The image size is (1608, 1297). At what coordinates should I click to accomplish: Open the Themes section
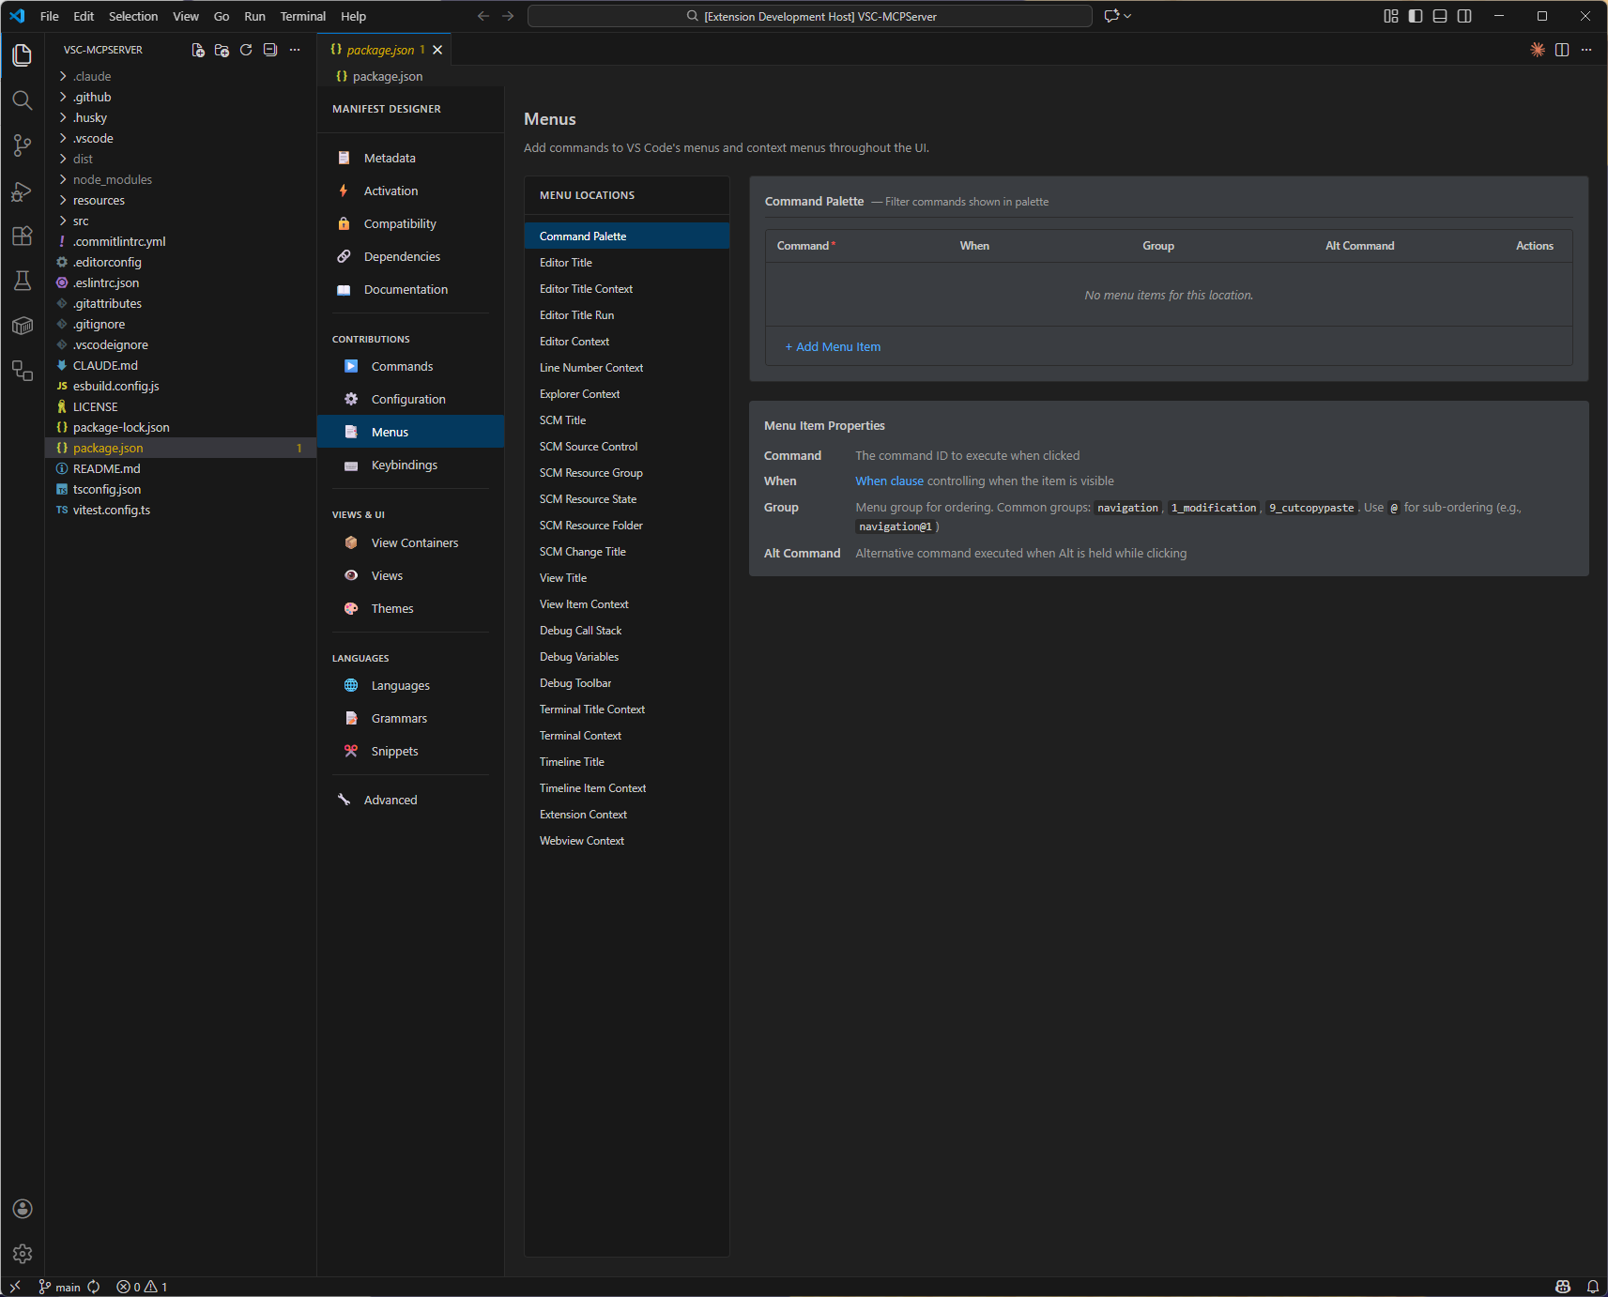coord(410,608)
